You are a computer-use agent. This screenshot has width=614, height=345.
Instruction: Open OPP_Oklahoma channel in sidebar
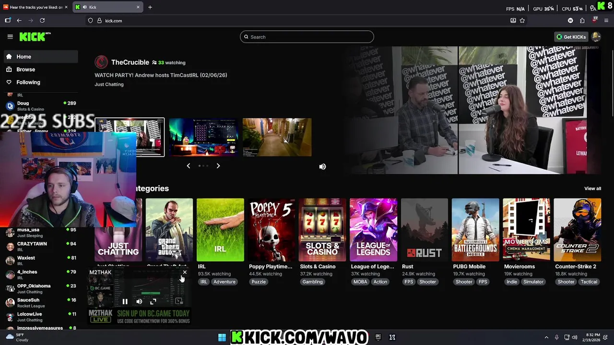tap(41, 288)
